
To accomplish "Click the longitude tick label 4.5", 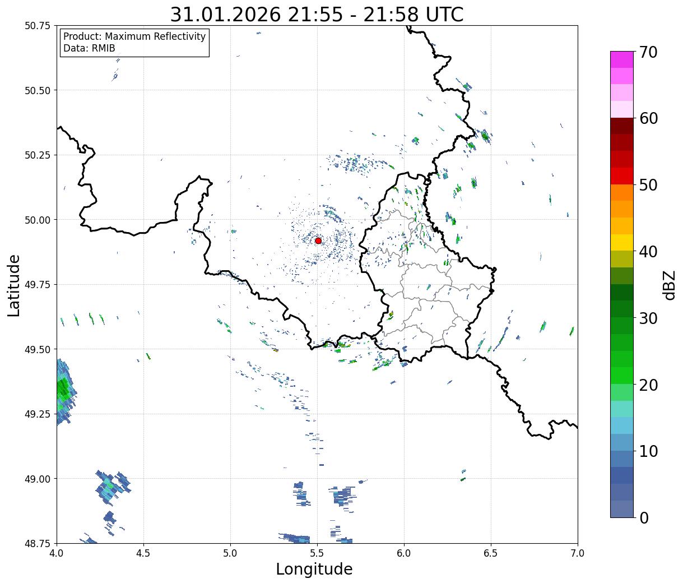I will [x=144, y=553].
